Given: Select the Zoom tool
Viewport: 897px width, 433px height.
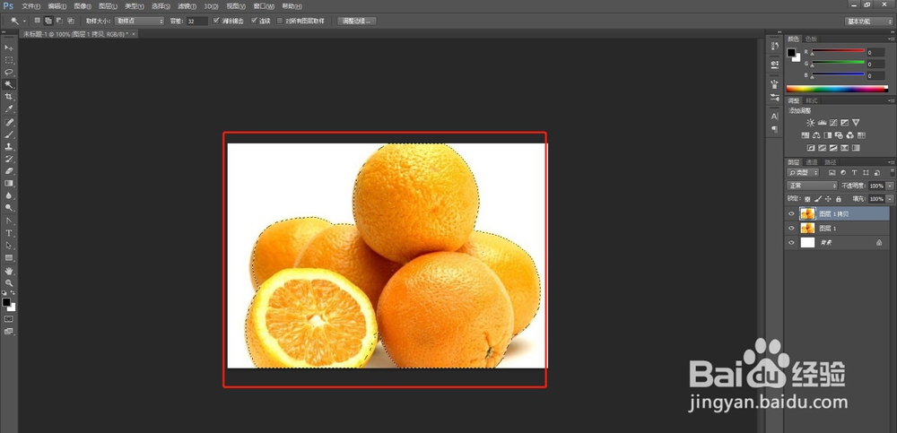Looking at the screenshot, I should 9,283.
